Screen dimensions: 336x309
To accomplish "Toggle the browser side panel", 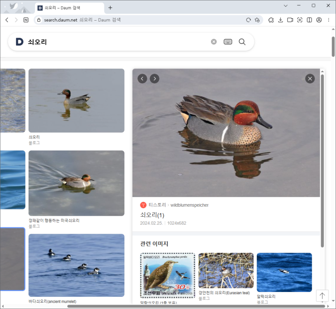I will click(x=309, y=20).
